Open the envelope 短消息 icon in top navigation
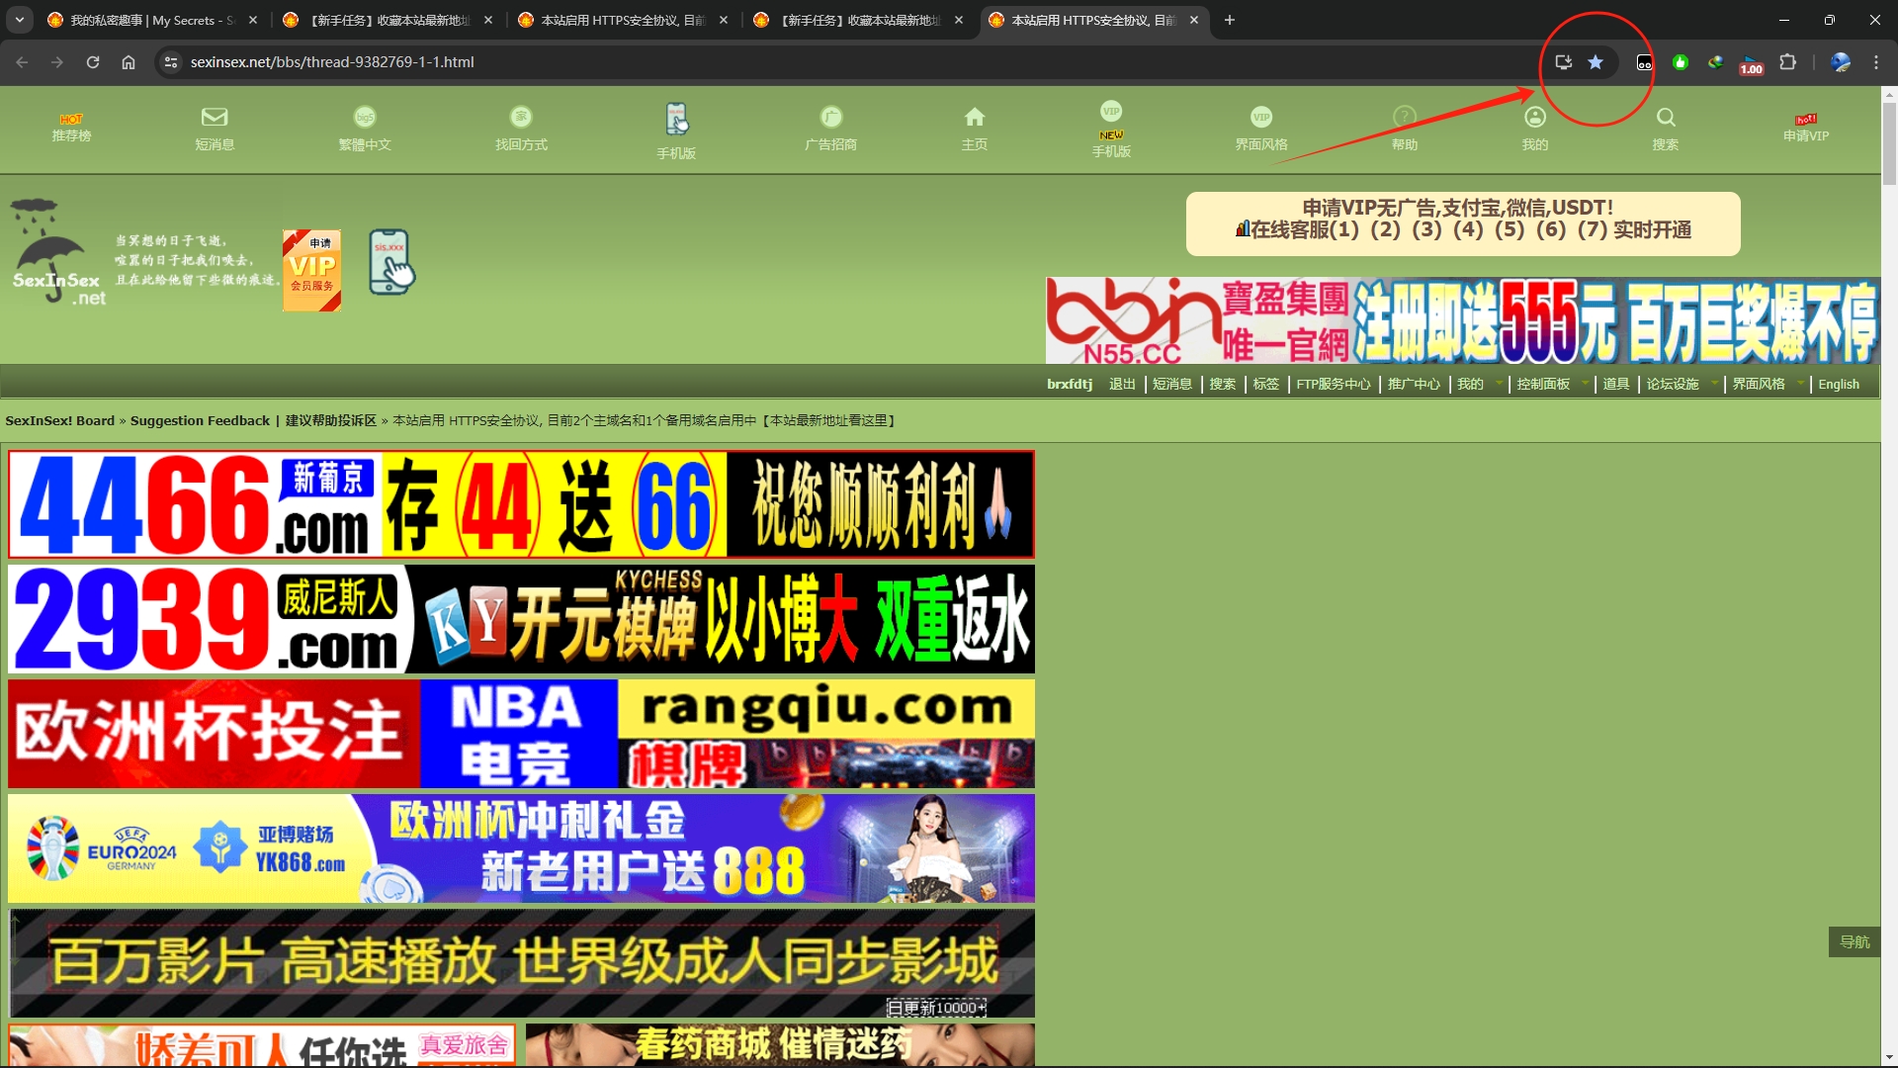1898x1068 pixels. (215, 129)
